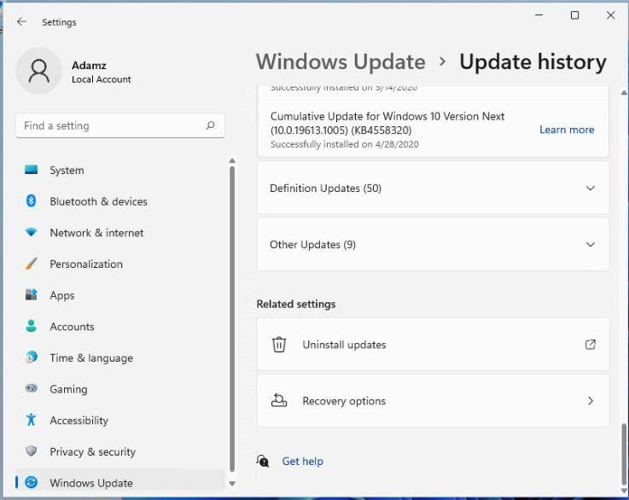Viewport: 629px width, 500px height.
Task: Click main pane scrollbar up arrow
Action: pyautogui.click(x=624, y=93)
